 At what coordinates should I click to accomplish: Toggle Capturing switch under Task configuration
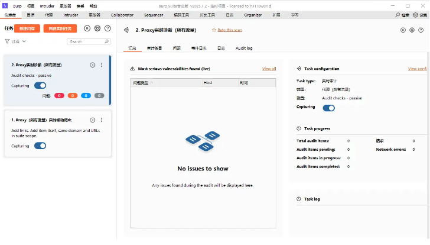[329, 108]
